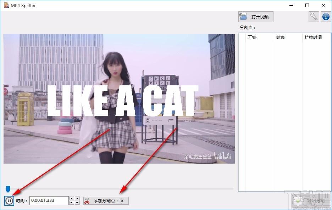Click the 时间 label
Image resolution: width=332 pixels, height=210 pixels.
pos(22,200)
